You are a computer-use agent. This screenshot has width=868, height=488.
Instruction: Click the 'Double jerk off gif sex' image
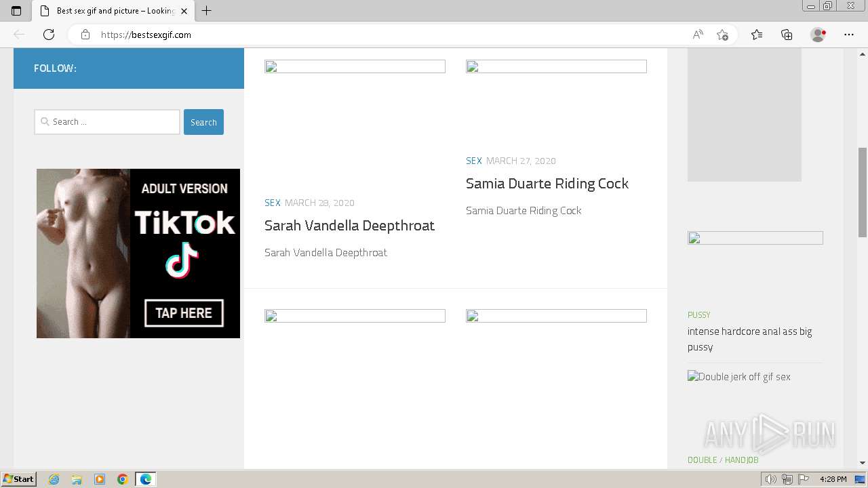click(739, 377)
